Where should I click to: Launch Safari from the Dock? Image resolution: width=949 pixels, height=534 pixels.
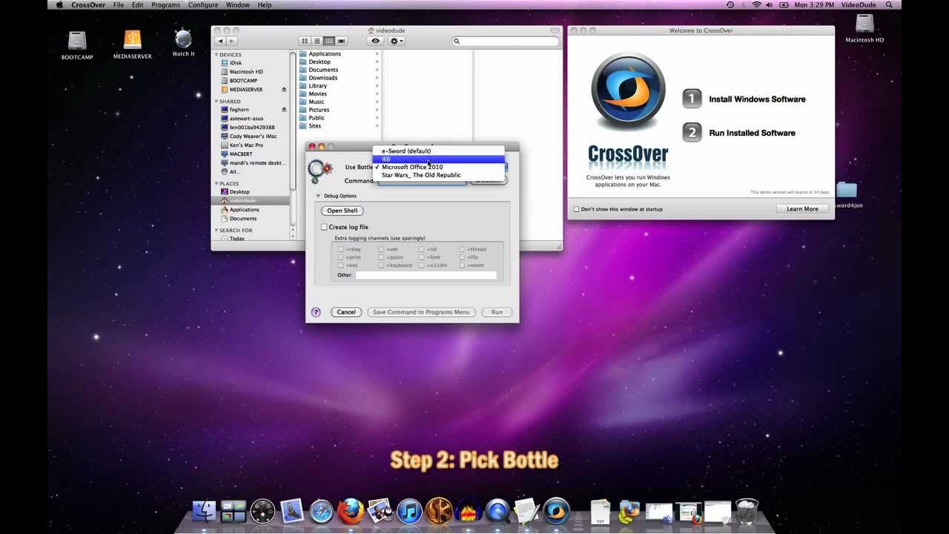coord(321,511)
